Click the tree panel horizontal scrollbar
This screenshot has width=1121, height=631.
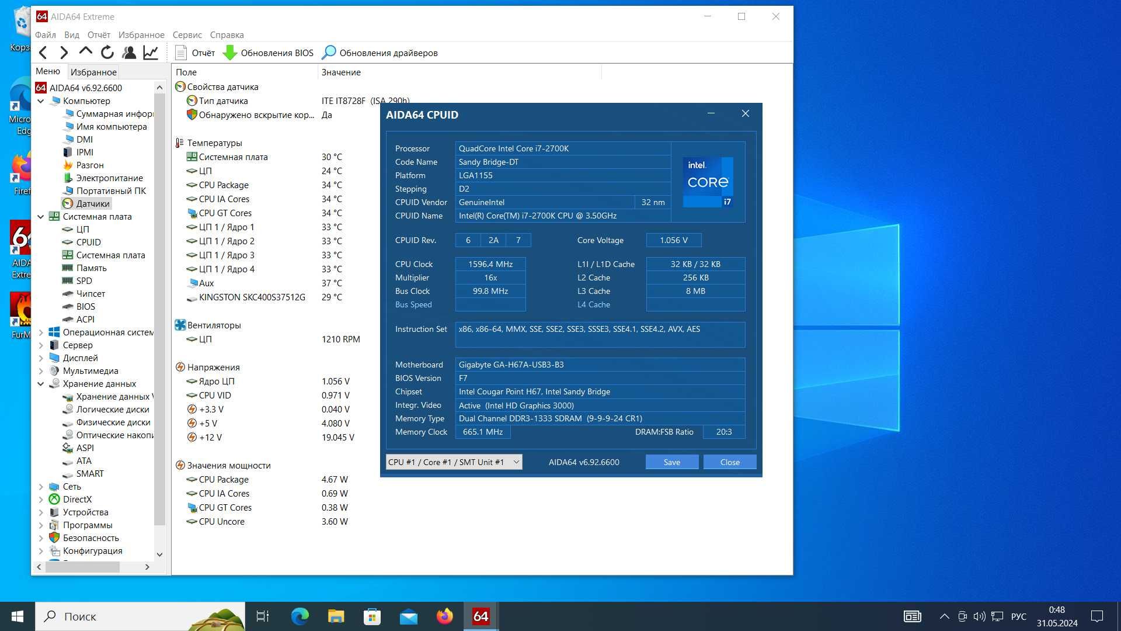pyautogui.click(x=82, y=567)
